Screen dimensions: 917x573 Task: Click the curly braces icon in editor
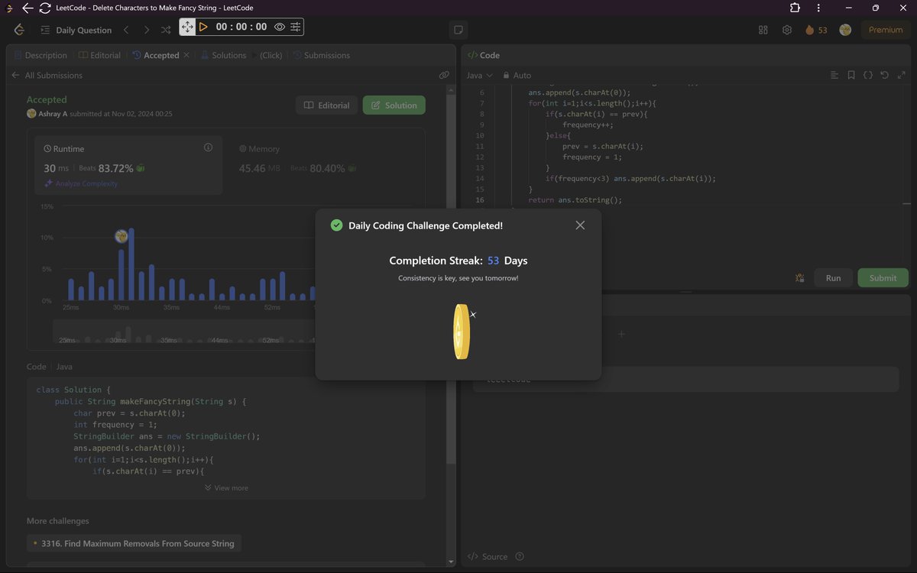pyautogui.click(x=868, y=76)
